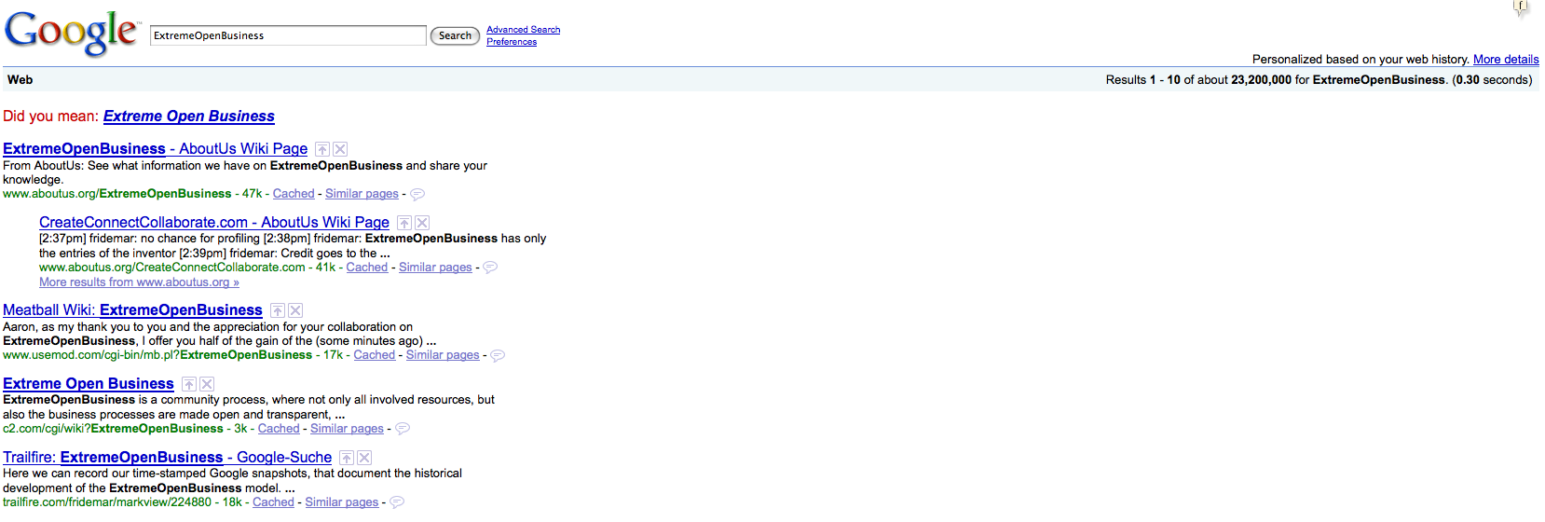The height and width of the screenshot is (522, 1545).
Task: Open Similar pages for the c2.com result
Action: click(x=347, y=429)
